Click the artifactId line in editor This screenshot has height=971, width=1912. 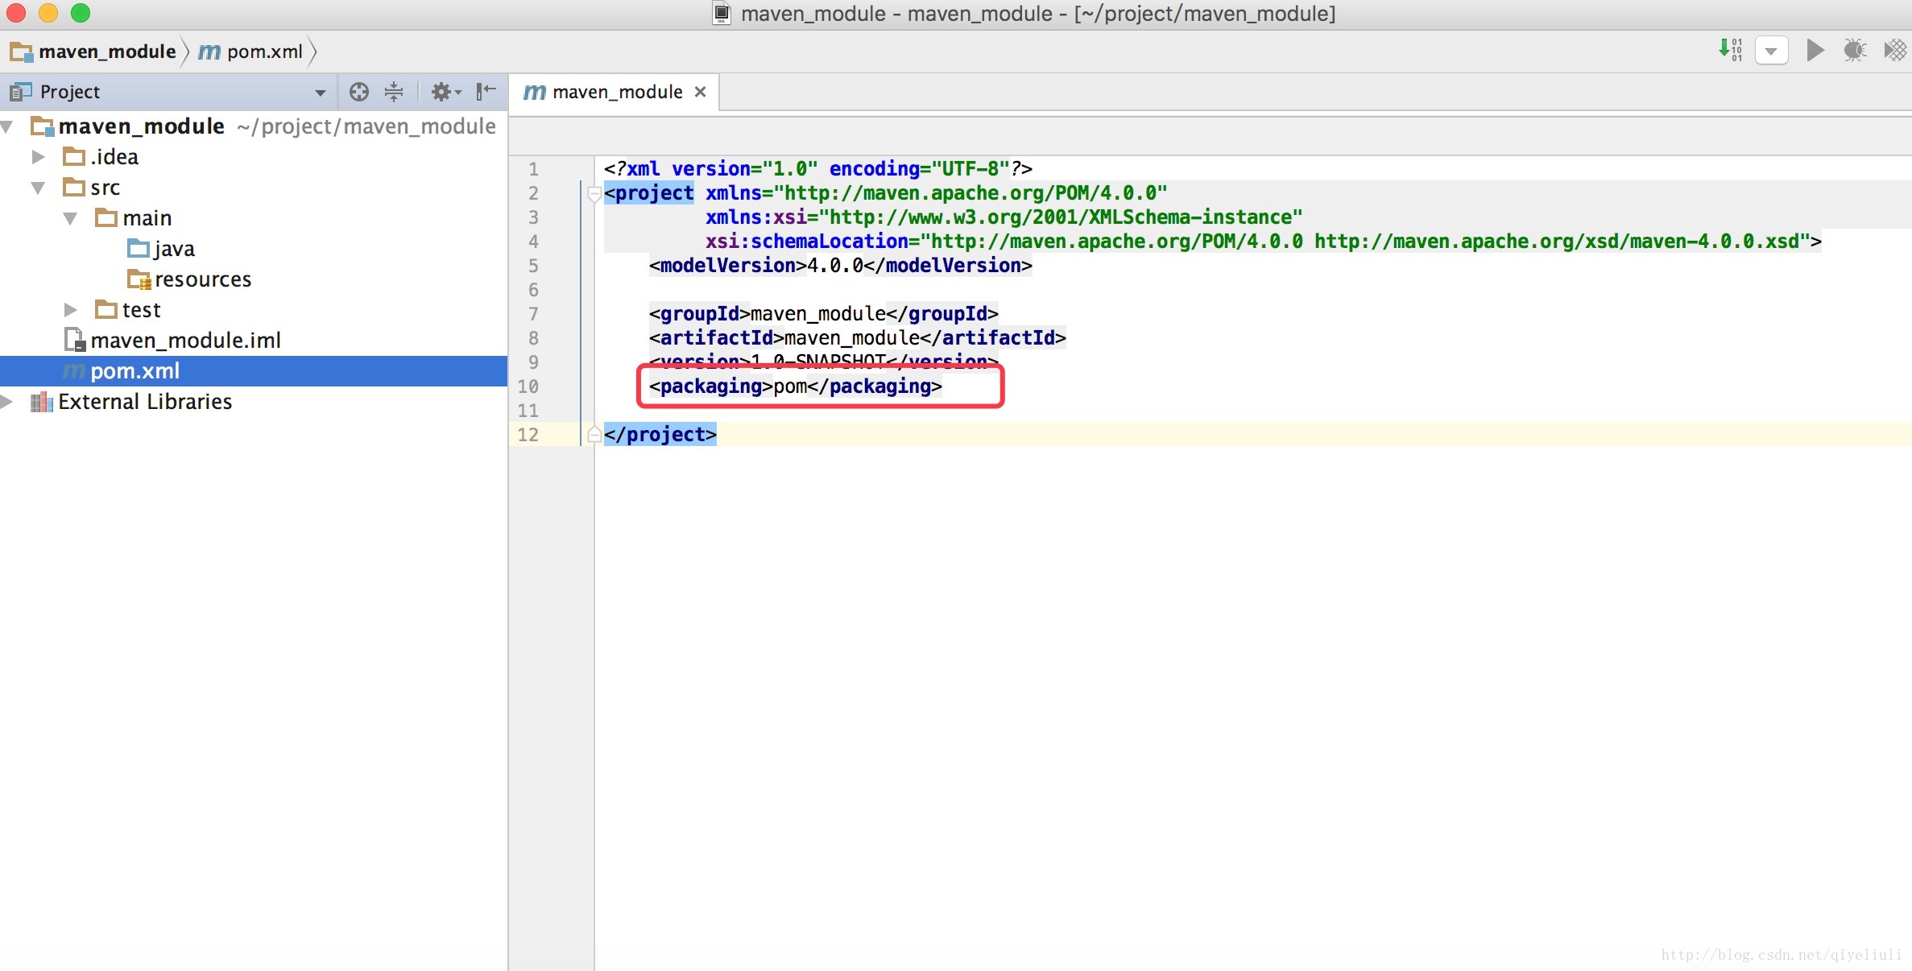857,338
